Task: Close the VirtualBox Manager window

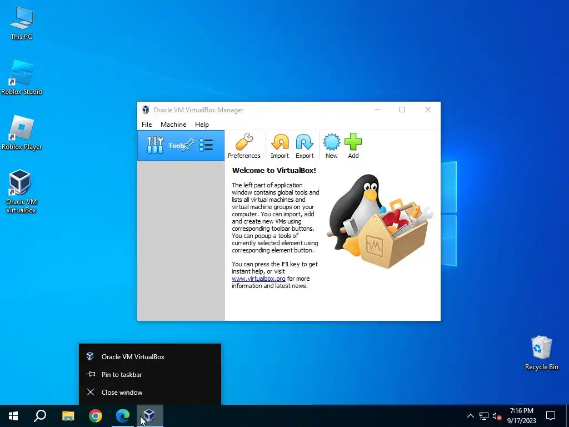Action: pyautogui.click(x=428, y=110)
